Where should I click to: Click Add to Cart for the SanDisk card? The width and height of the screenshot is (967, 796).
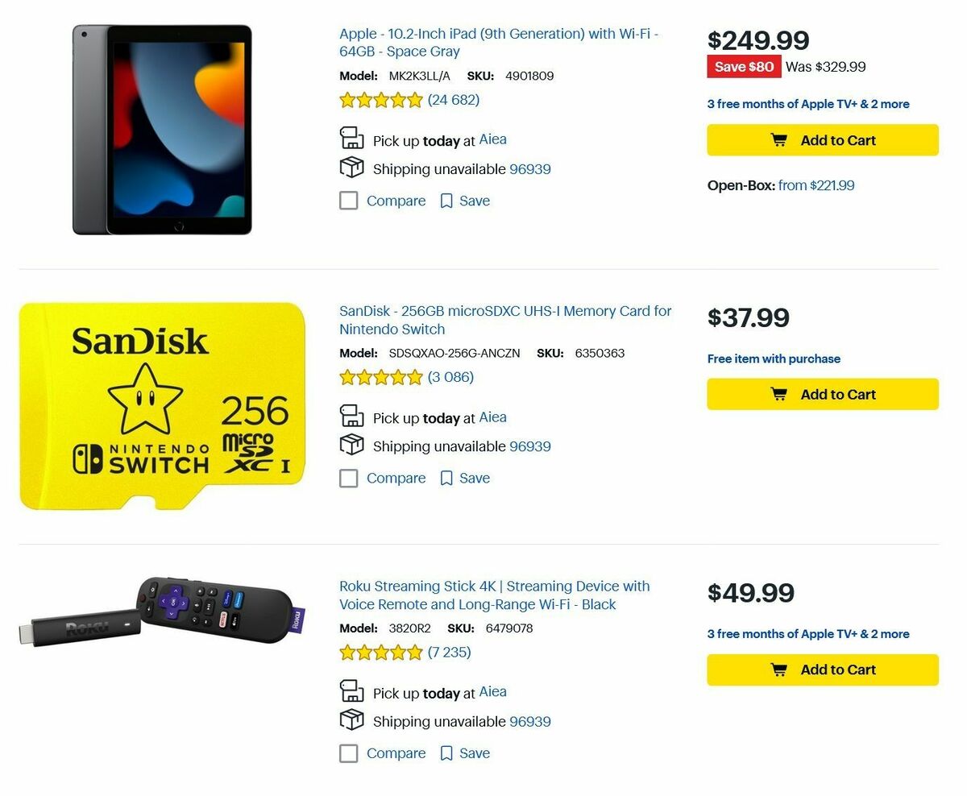822,394
